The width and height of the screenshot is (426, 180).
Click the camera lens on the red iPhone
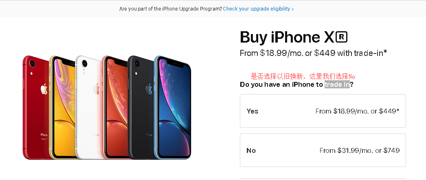[x=31, y=63]
